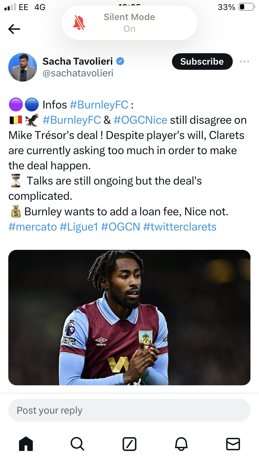This screenshot has height=461, width=259.
Task: Tap the #OGCN hashtag link
Action: click(x=121, y=227)
